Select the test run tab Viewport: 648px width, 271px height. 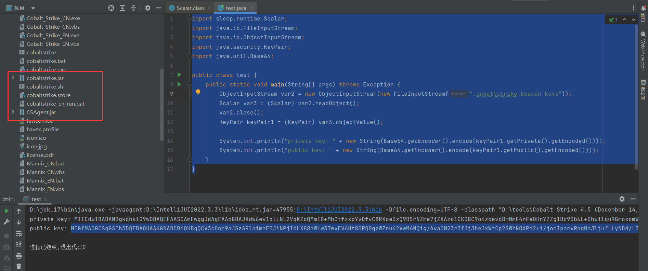pos(36,199)
